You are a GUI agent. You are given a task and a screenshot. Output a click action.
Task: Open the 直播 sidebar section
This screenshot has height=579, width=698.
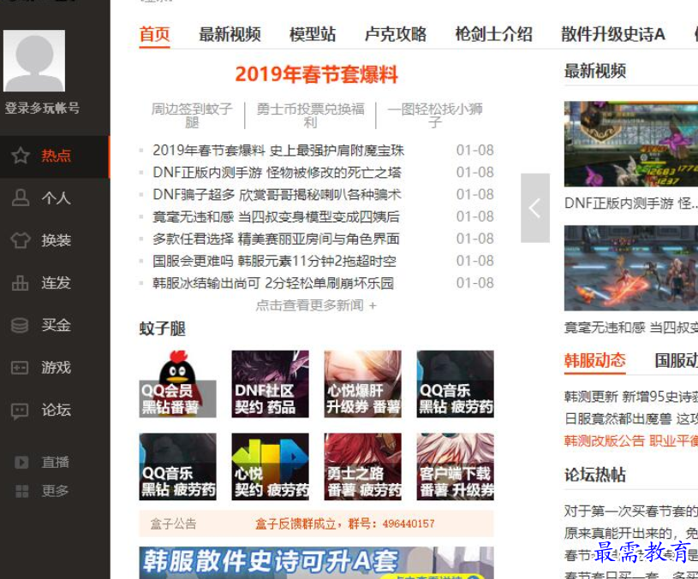[x=54, y=463]
